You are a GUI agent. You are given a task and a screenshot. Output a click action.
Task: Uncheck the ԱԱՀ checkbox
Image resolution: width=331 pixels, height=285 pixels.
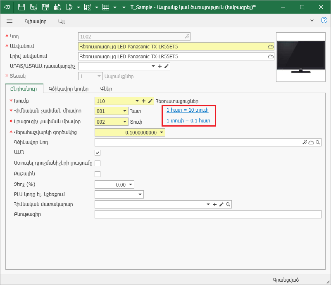(98, 153)
